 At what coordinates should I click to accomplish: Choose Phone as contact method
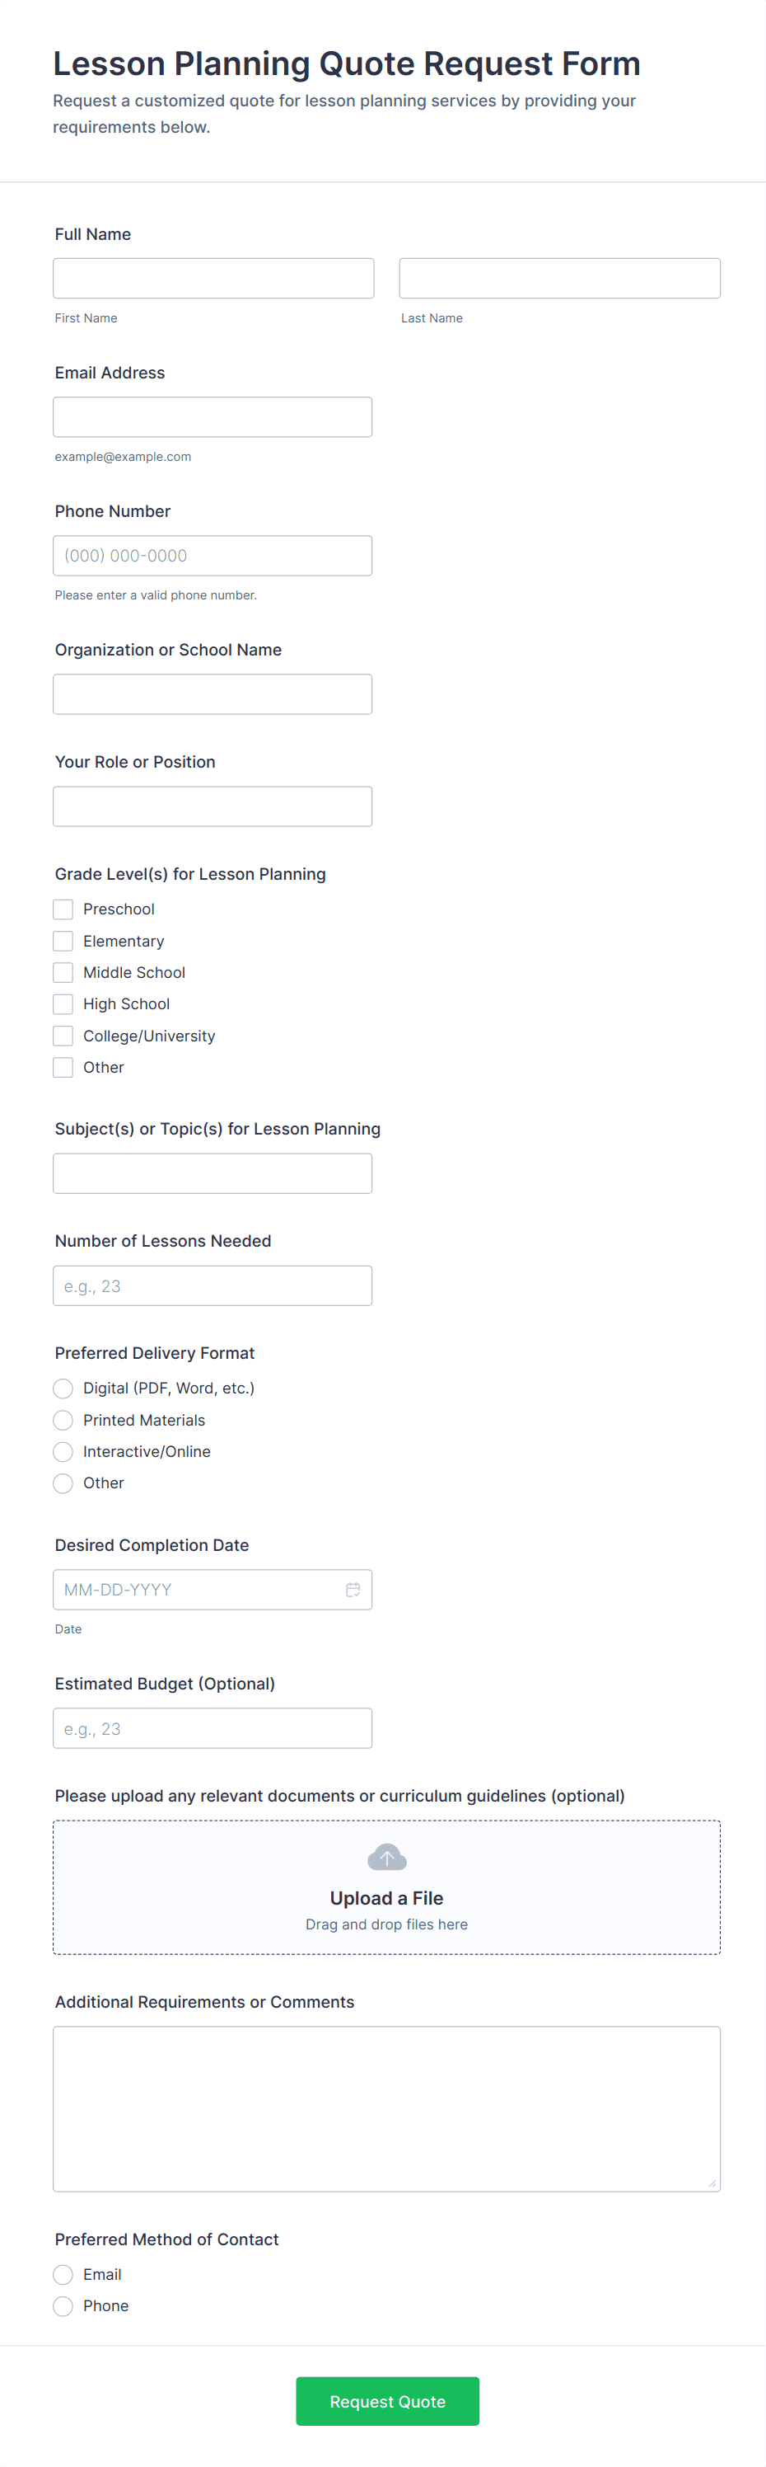(63, 2306)
